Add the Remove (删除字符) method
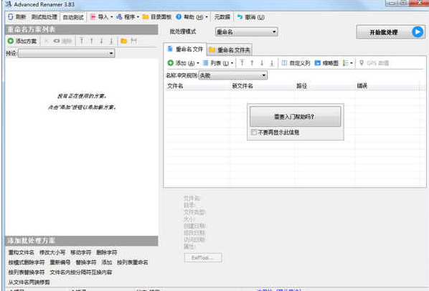Screen dimensions: 429x291 [107, 252]
